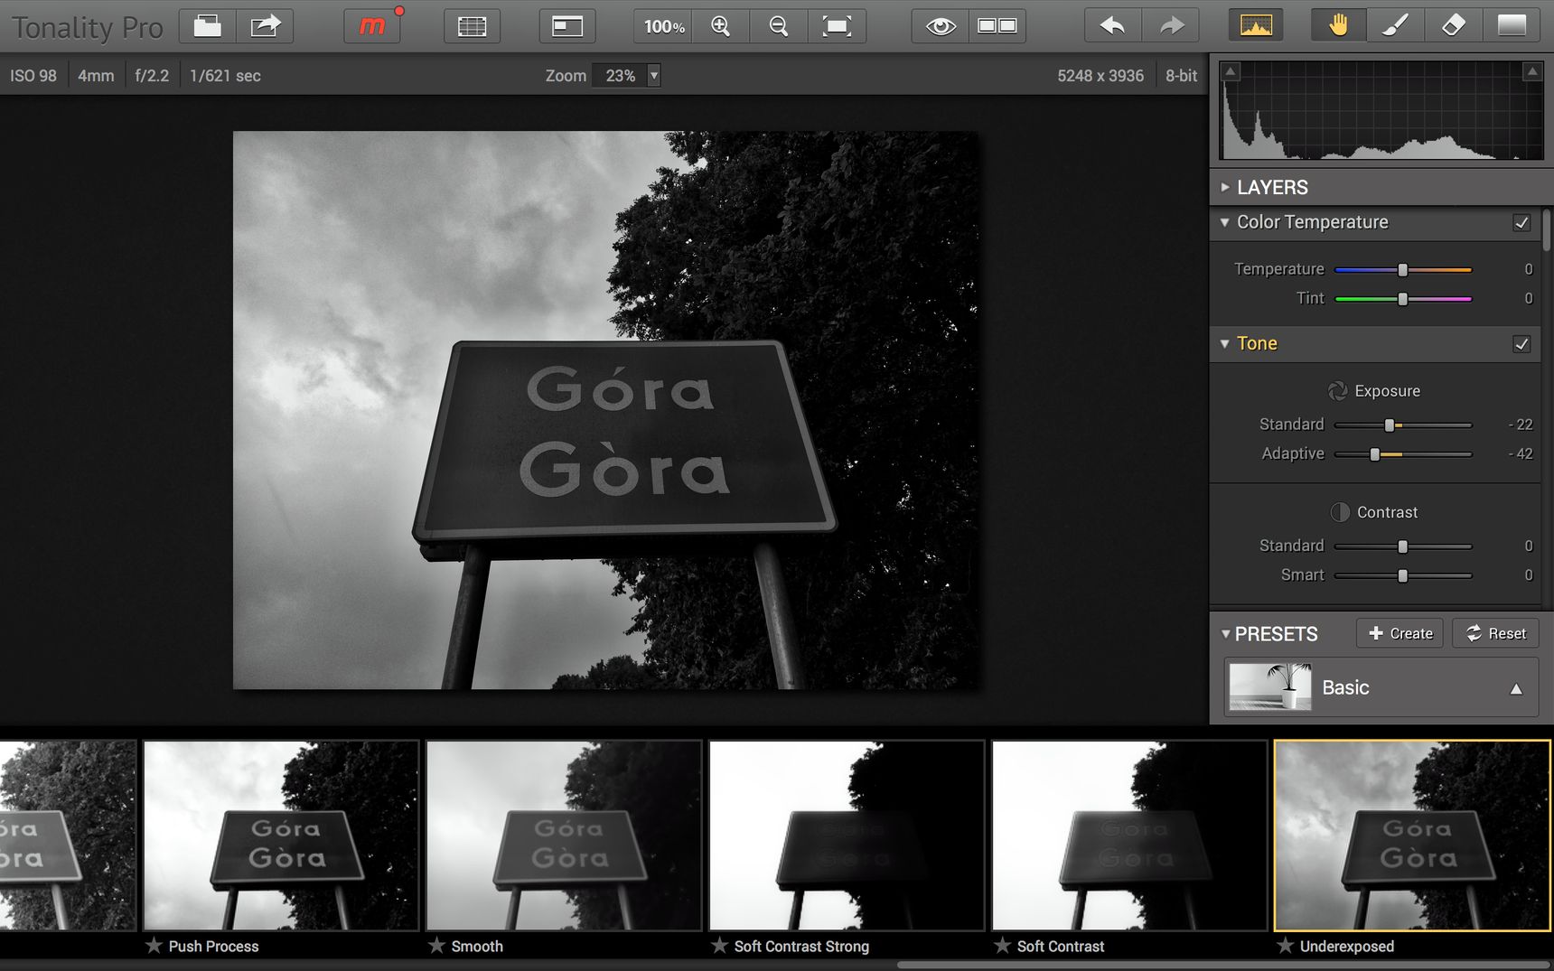Click the Tint slider handle
Image resolution: width=1554 pixels, height=971 pixels.
point(1402,298)
